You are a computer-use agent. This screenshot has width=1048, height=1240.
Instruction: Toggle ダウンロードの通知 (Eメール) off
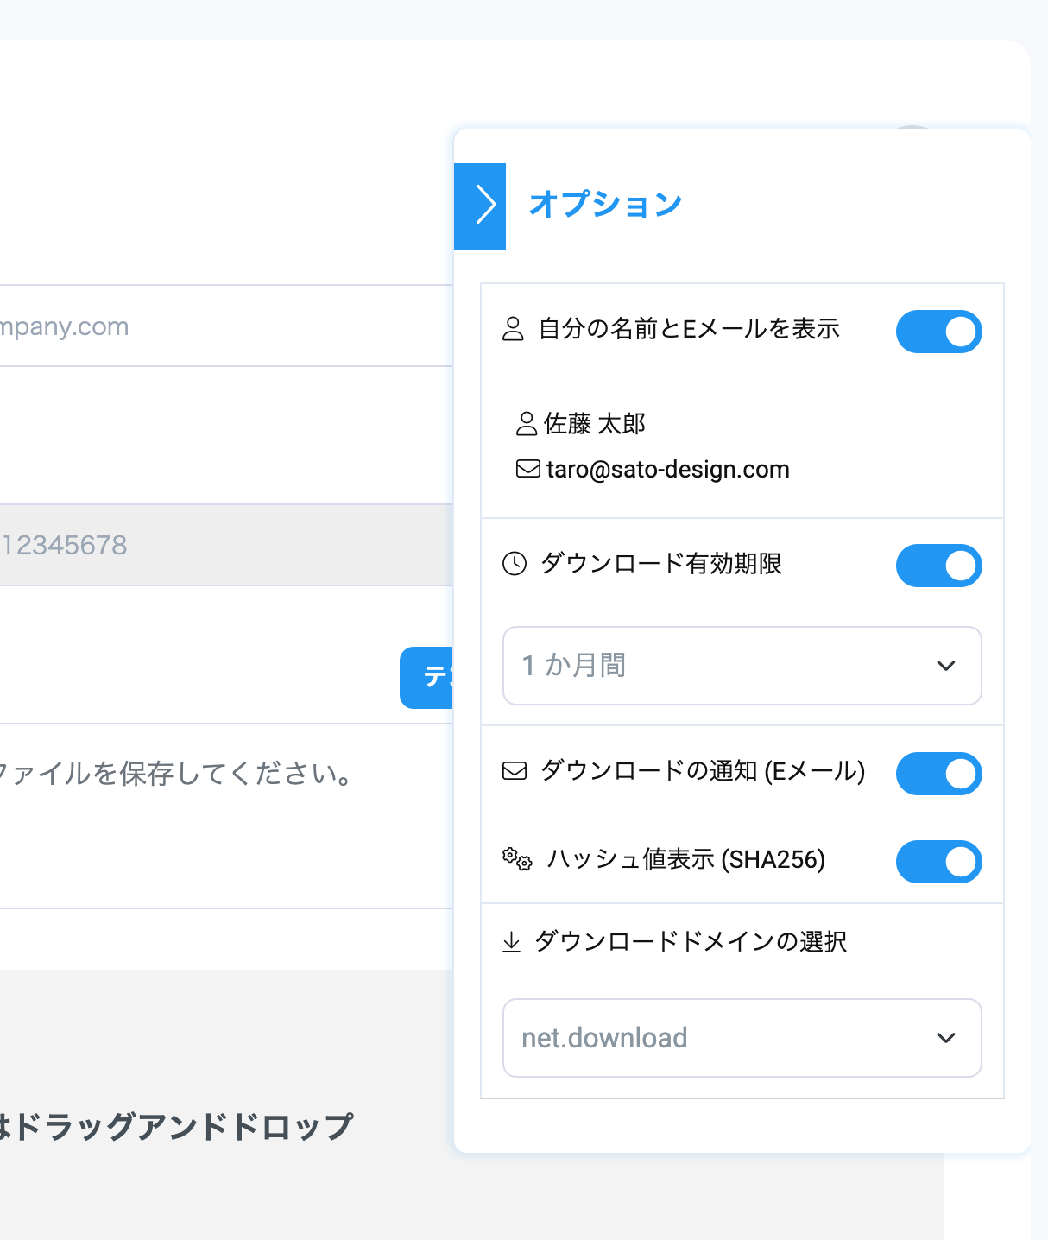tap(939, 773)
